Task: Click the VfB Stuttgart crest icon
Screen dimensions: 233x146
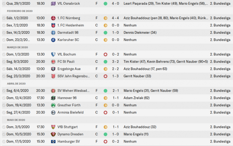Action: coord(53,127)
